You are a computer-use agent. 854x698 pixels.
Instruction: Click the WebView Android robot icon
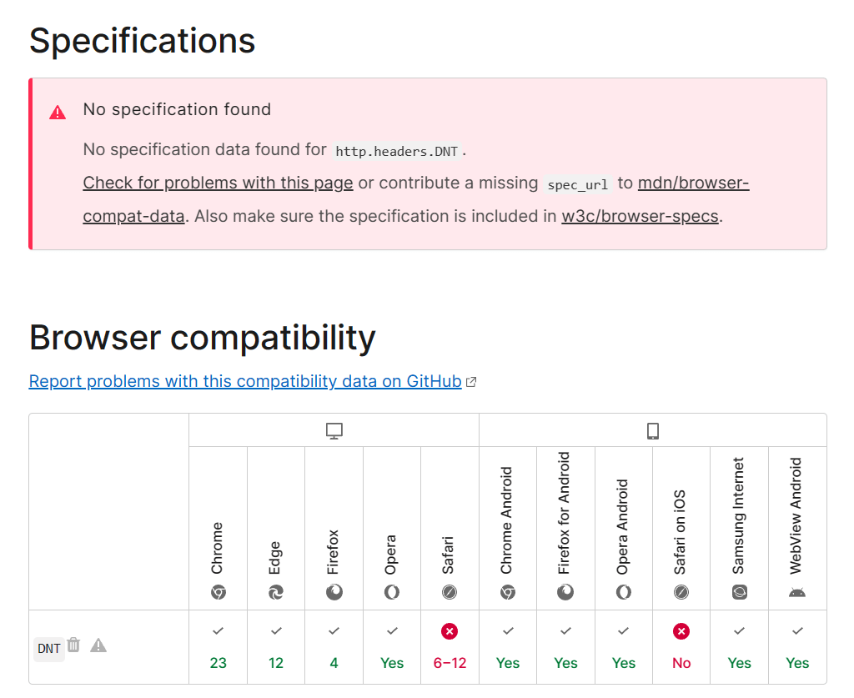click(x=796, y=592)
